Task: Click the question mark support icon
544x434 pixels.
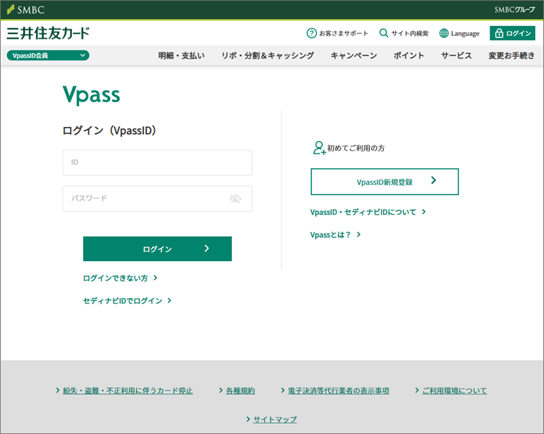Action: click(x=311, y=33)
